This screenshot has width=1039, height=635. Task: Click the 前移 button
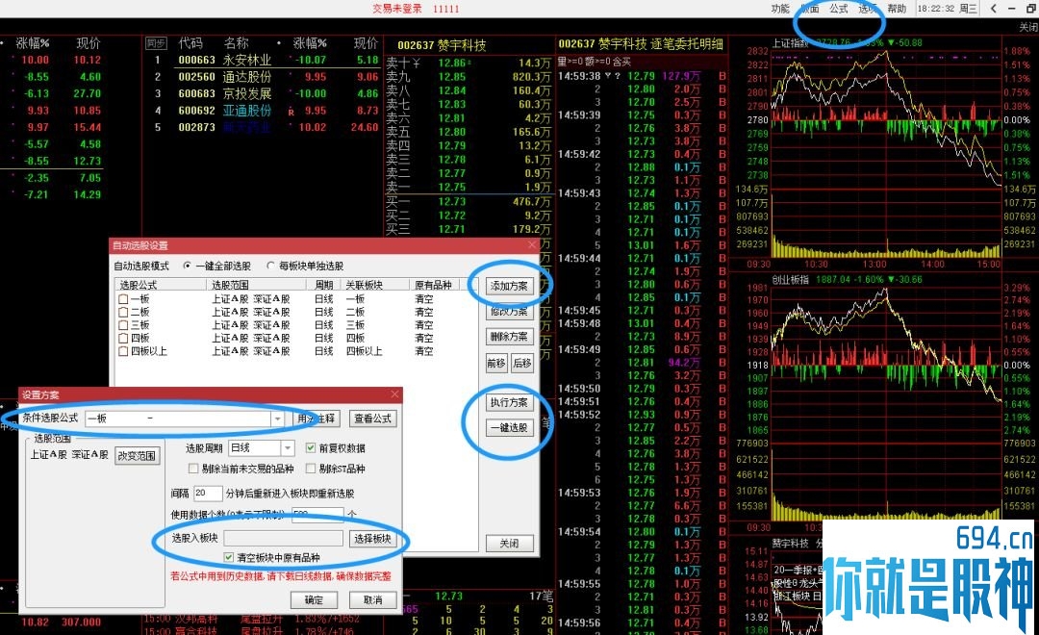pyautogui.click(x=496, y=363)
